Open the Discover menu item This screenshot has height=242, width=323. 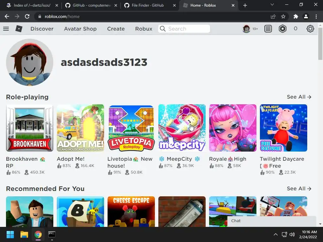[42, 29]
